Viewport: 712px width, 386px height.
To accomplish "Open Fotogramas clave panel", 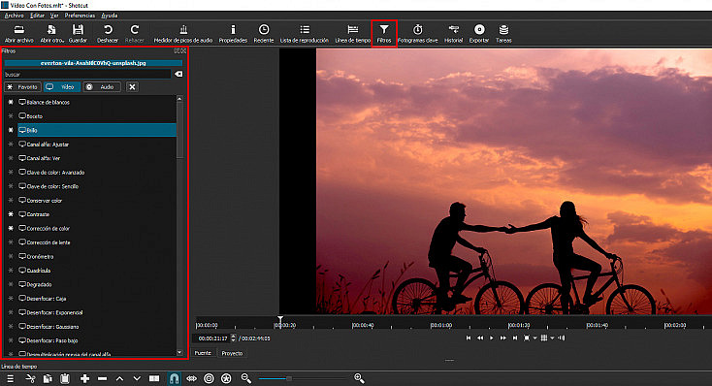I will click(x=418, y=34).
